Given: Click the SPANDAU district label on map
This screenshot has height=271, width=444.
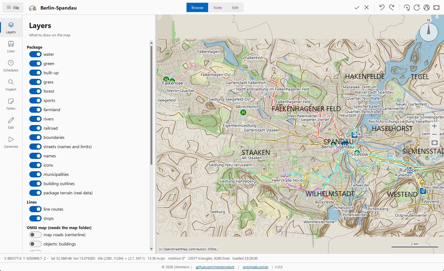Looking at the screenshot, I should [x=339, y=142].
